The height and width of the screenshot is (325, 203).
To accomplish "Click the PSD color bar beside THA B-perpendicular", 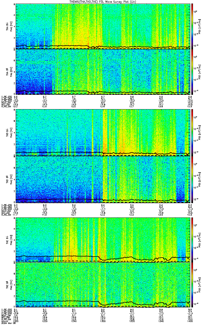I will click(x=192, y=27).
